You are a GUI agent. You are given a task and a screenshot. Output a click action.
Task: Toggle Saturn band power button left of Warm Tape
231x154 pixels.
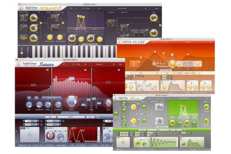29,98
